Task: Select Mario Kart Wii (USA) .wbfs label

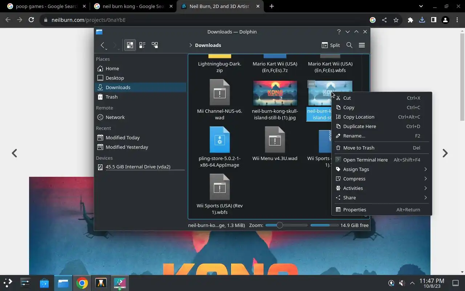Action: coord(330,67)
